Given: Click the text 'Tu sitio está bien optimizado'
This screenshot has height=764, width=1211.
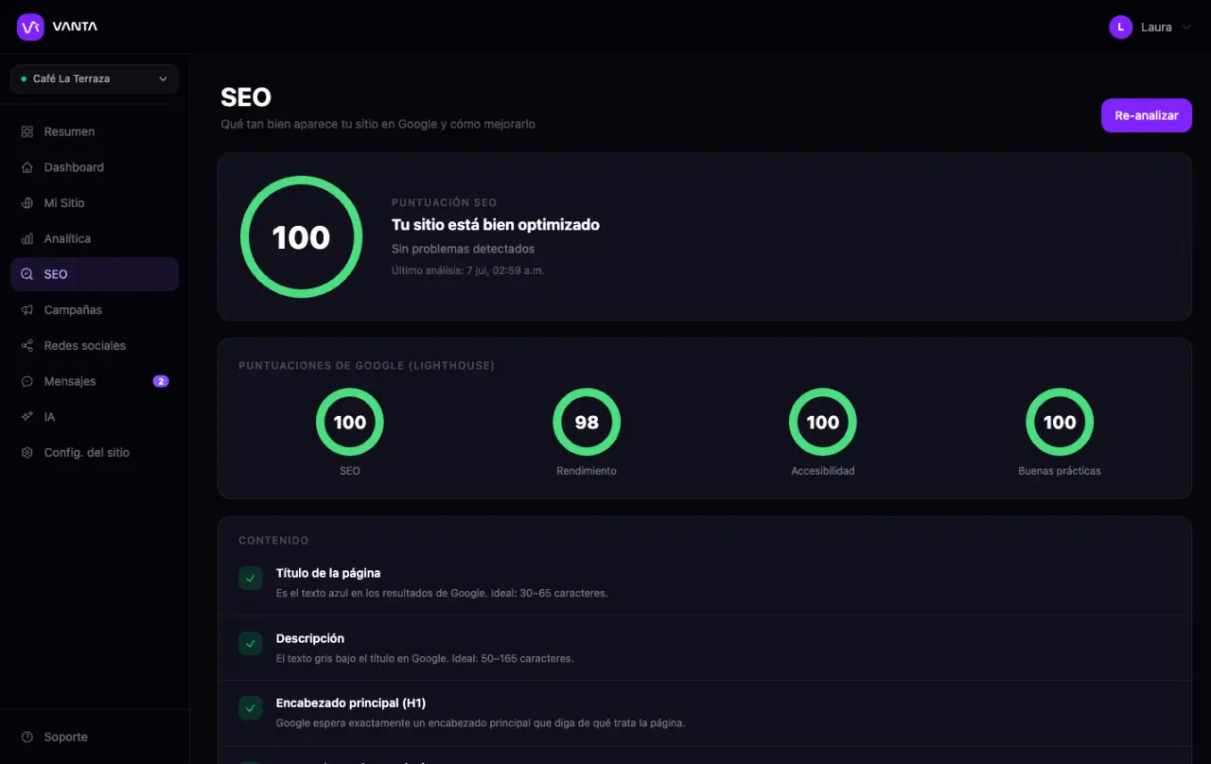Looking at the screenshot, I should (496, 225).
